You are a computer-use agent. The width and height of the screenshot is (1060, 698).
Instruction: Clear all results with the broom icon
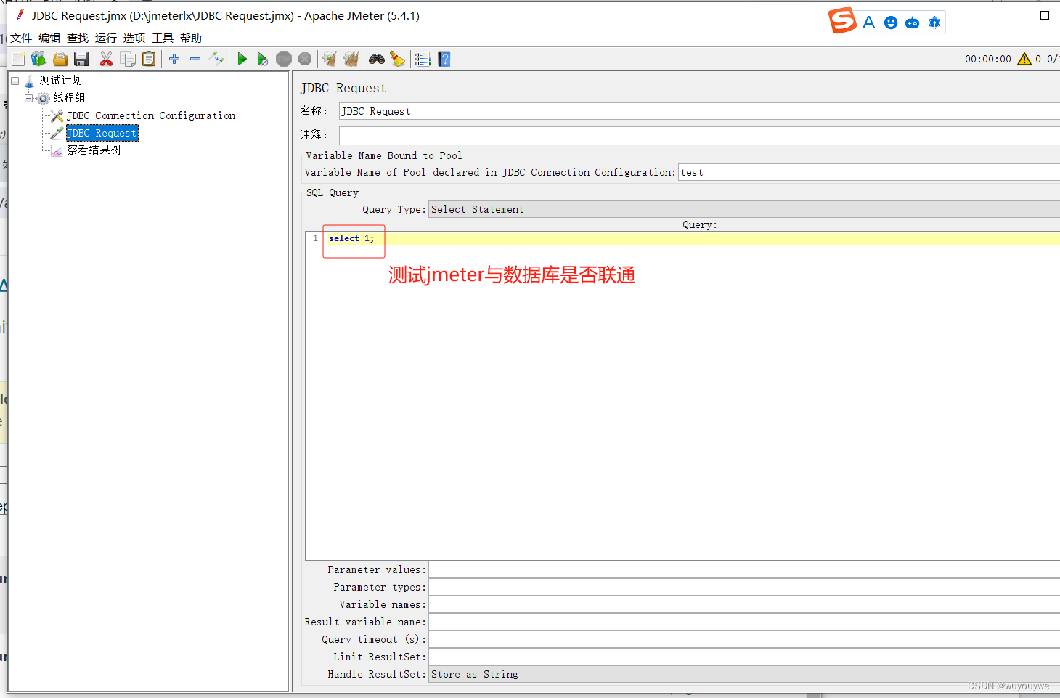click(351, 59)
